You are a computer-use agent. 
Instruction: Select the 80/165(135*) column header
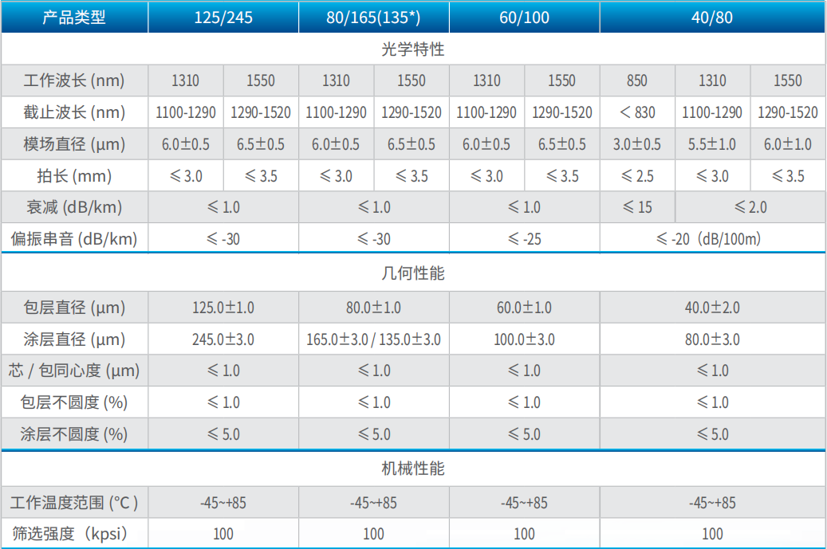(x=373, y=17)
